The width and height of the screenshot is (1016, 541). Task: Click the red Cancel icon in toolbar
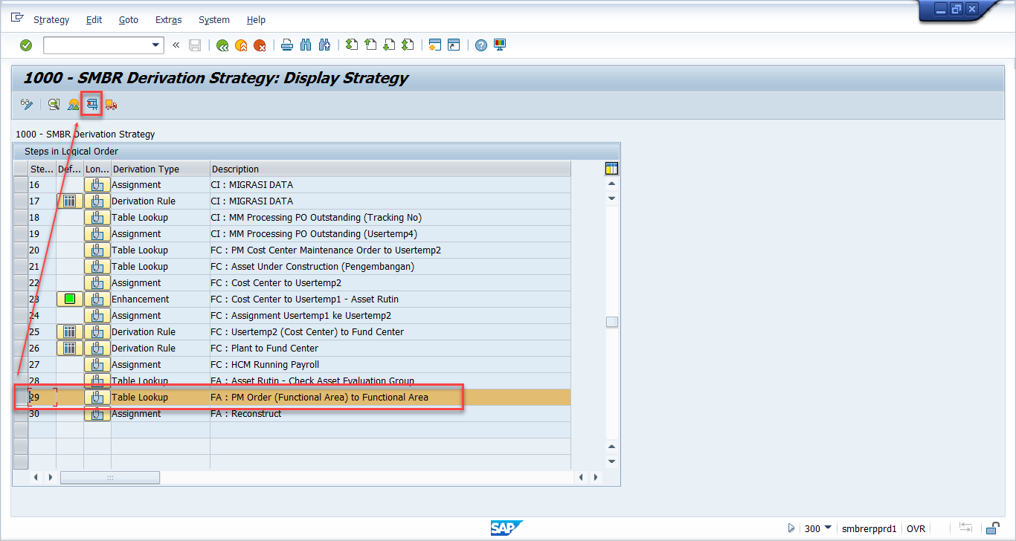click(260, 45)
